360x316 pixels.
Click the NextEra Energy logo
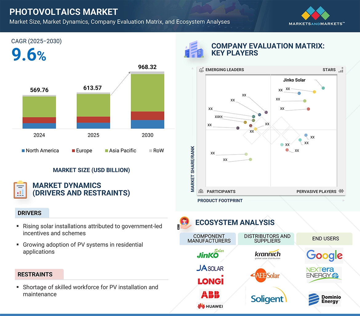pyautogui.click(x=324, y=274)
